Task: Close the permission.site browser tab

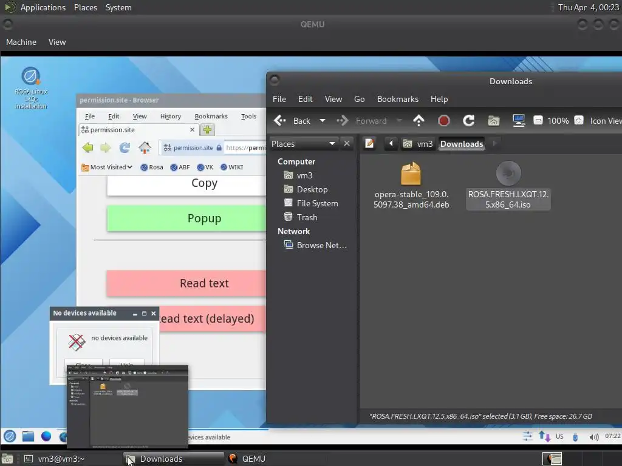Action: click(192, 130)
